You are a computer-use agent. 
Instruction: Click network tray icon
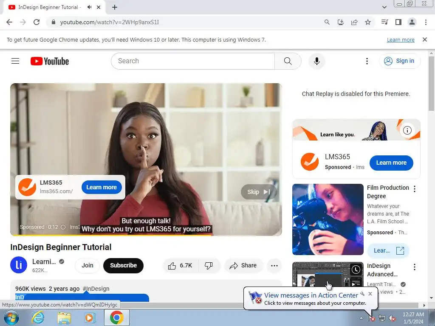tap(382, 318)
